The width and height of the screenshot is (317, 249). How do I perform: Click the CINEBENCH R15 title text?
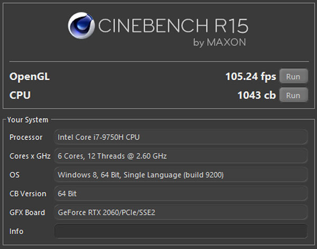click(x=172, y=25)
